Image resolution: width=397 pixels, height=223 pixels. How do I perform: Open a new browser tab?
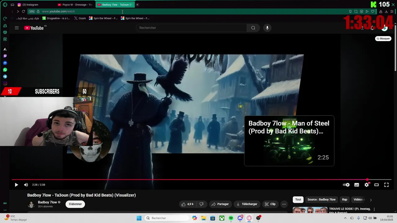137,5
